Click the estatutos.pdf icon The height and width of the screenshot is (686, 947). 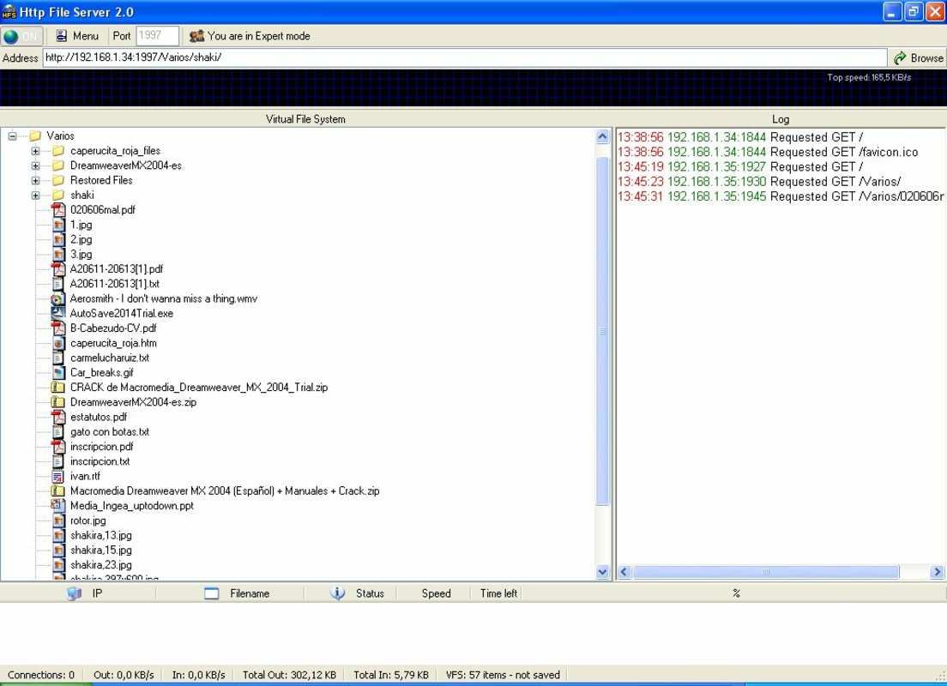[58, 417]
